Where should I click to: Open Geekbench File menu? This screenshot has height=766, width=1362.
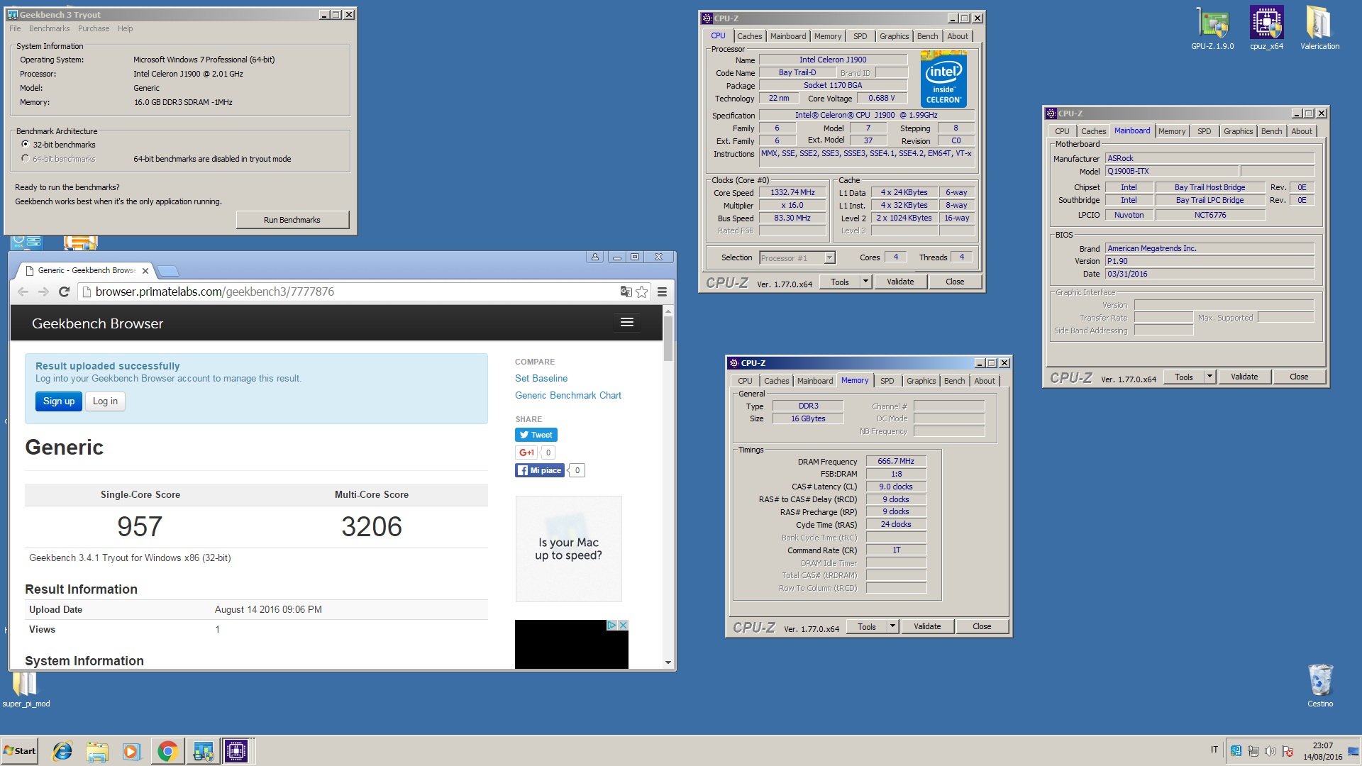(15, 28)
